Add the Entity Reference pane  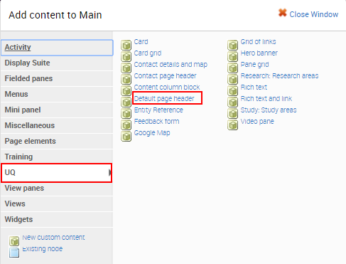tap(158, 110)
